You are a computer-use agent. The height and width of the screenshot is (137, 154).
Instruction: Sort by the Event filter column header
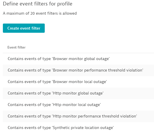pyautogui.click(x=17, y=47)
